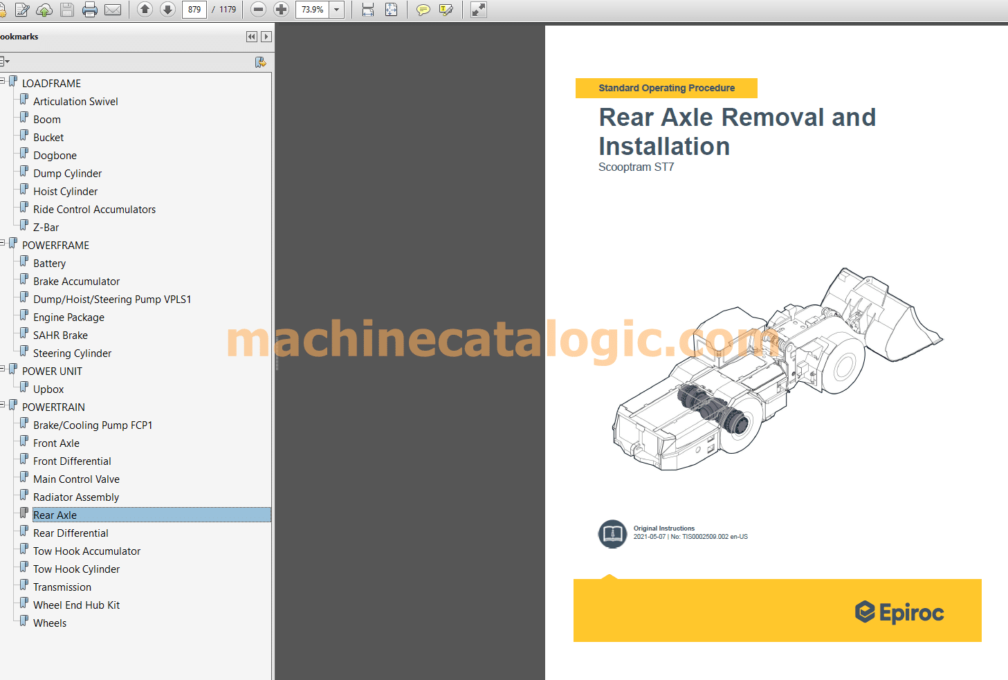The height and width of the screenshot is (680, 1008).
Task: Click the Print icon in toolbar
Action: [x=90, y=10]
